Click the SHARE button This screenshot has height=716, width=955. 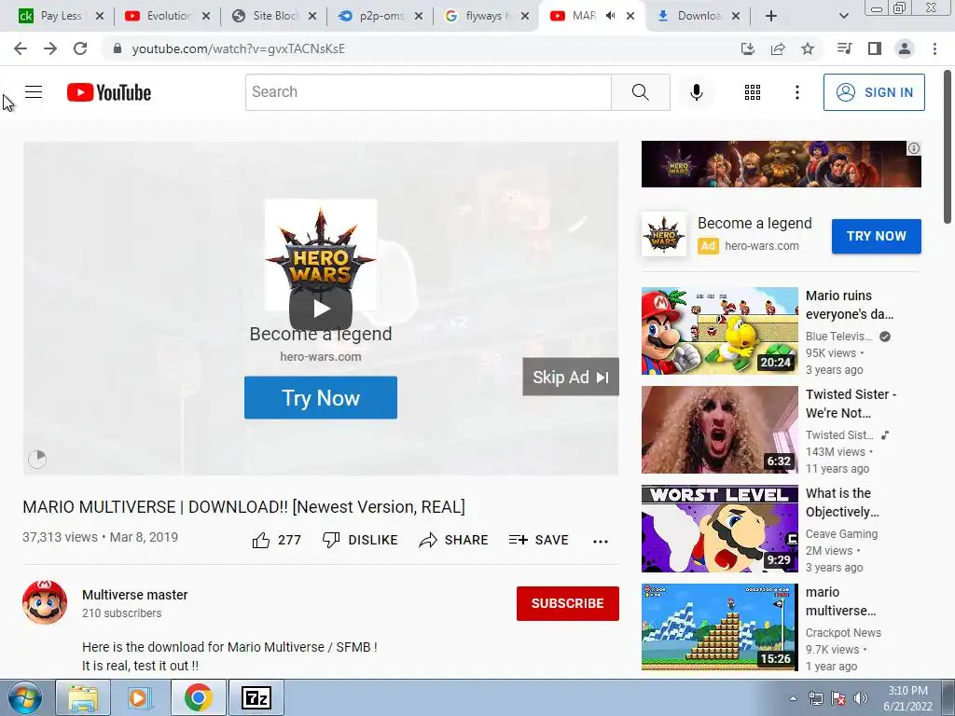coord(454,540)
